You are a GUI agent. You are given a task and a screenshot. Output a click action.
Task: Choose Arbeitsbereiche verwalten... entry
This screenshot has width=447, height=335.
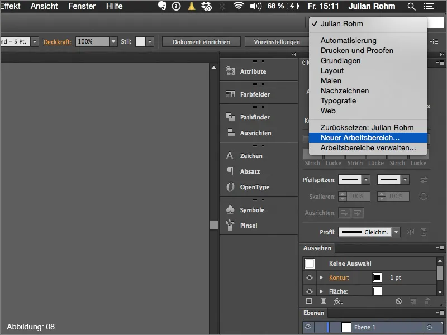click(368, 147)
